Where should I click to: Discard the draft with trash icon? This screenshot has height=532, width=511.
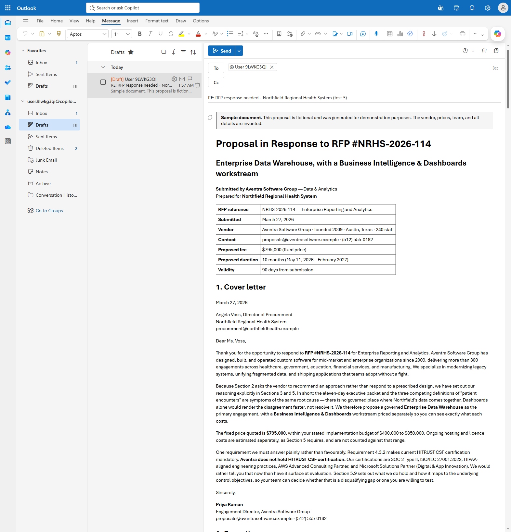coord(484,51)
